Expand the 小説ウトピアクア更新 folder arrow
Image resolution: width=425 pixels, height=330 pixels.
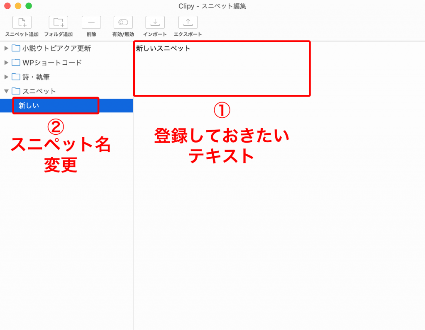coord(6,48)
